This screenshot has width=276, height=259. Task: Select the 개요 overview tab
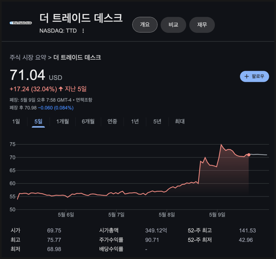tap(145, 25)
